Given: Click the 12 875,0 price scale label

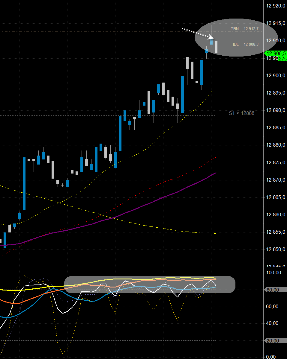Looking at the screenshot, I should [275, 162].
